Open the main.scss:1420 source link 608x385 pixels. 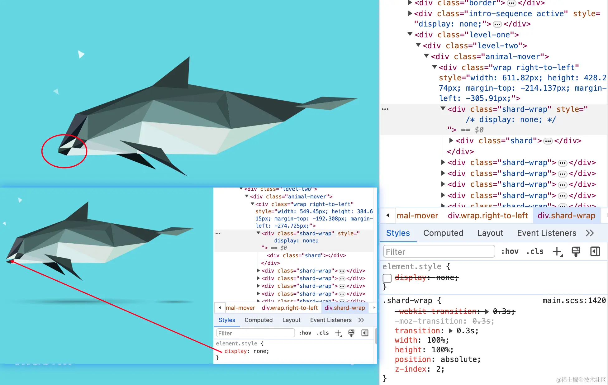click(574, 301)
